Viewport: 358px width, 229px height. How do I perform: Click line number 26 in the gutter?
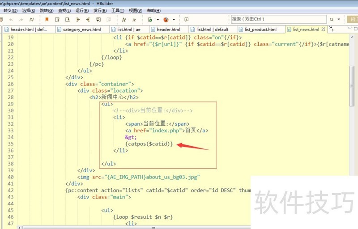tap(10, 84)
